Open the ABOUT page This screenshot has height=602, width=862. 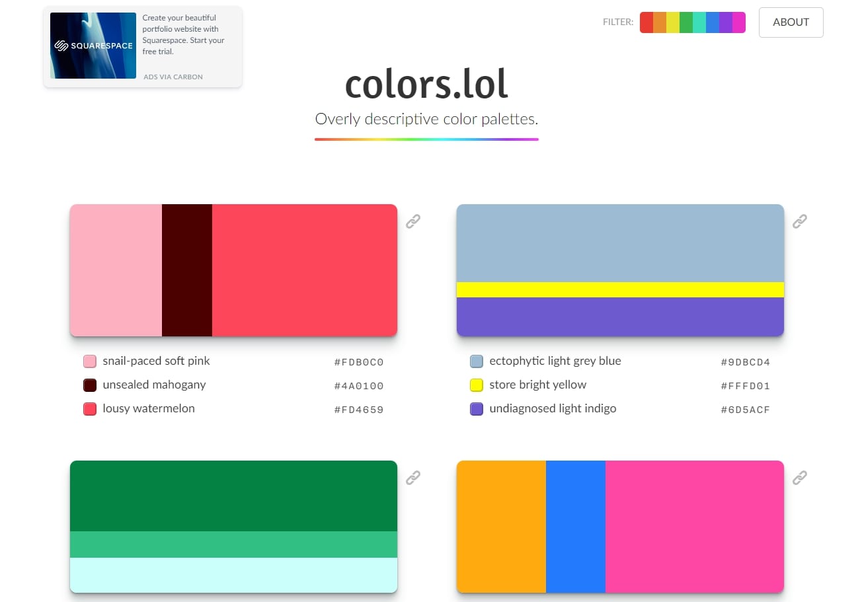pos(791,22)
